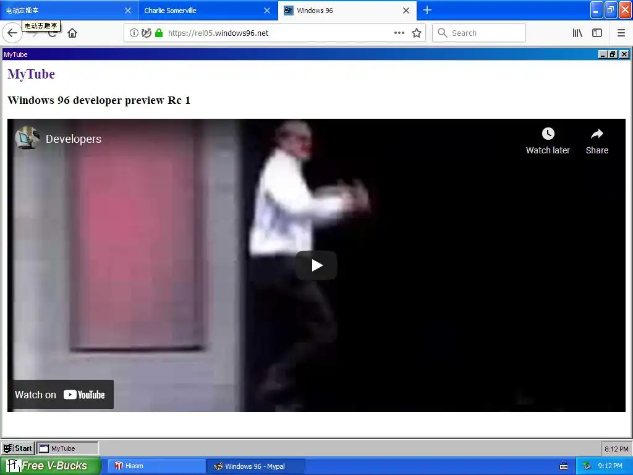Screen dimensions: 633x475
Task: Play the video with center play button
Action: tap(316, 265)
